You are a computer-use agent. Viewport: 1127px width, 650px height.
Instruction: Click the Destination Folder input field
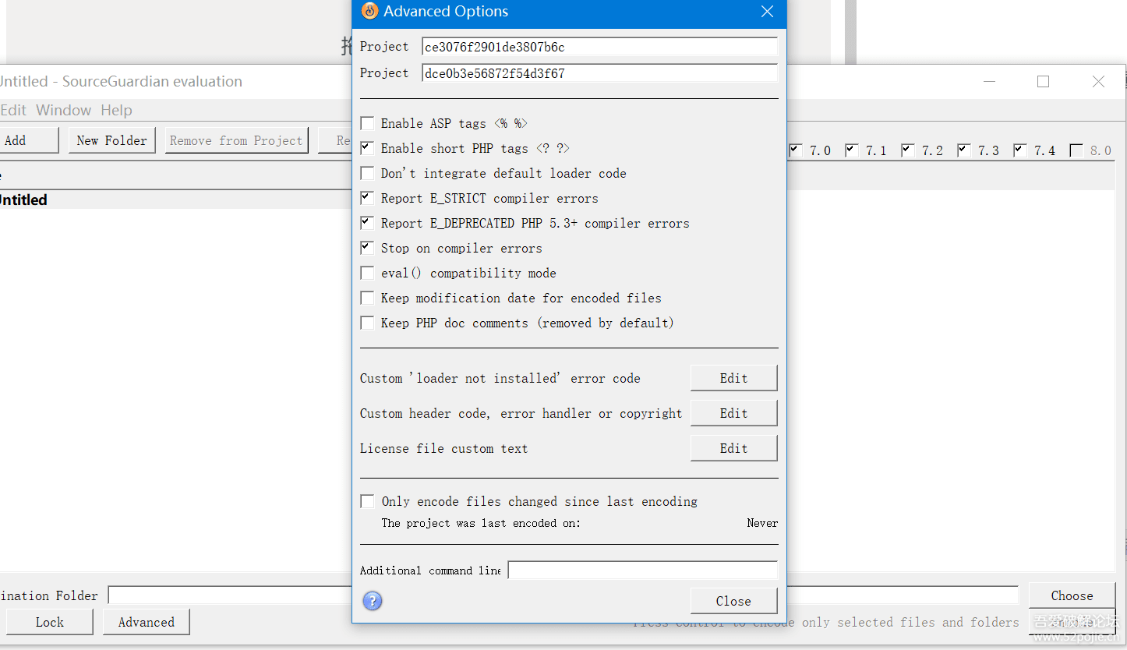coord(230,595)
